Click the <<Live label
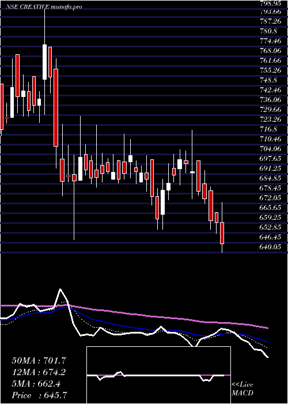 pos(242,385)
